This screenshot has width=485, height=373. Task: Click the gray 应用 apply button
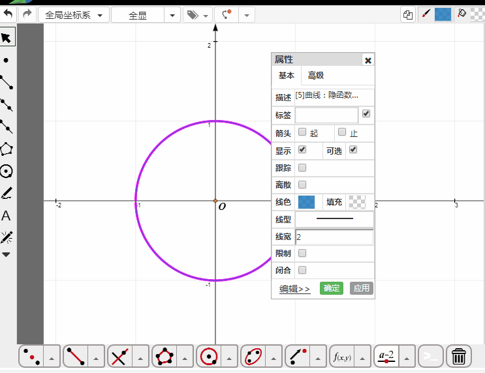click(x=362, y=288)
